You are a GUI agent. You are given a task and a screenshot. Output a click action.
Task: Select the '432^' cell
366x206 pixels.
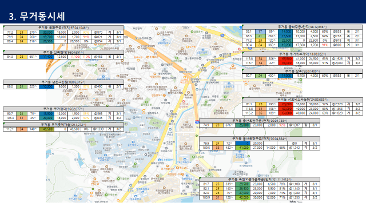229,148
